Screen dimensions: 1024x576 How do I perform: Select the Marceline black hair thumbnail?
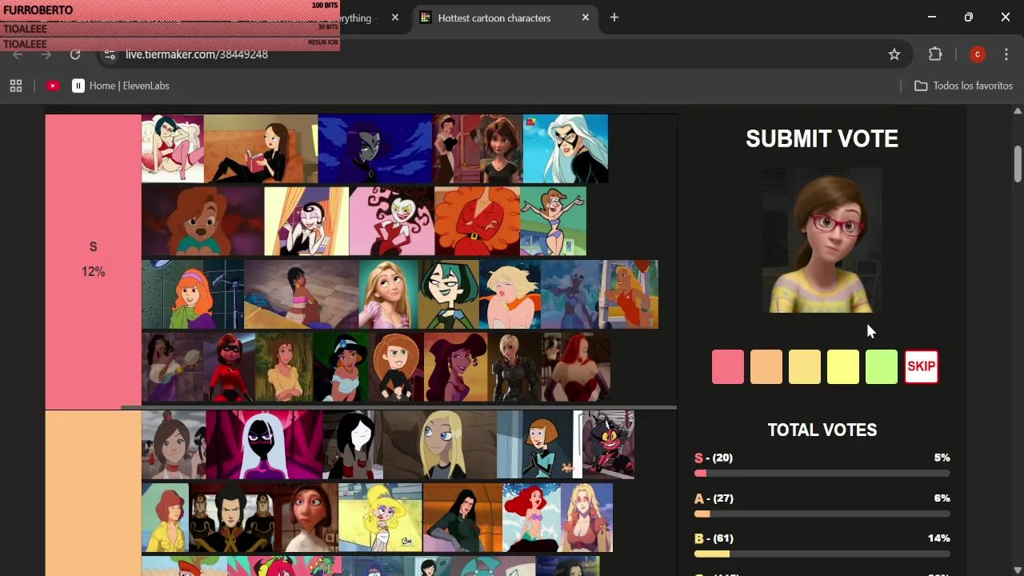click(351, 445)
